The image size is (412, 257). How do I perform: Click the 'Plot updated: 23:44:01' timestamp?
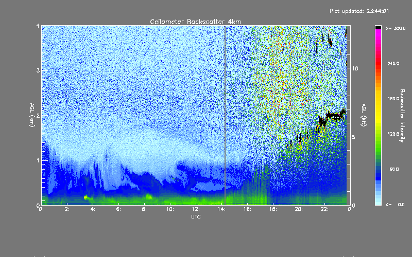coord(359,11)
